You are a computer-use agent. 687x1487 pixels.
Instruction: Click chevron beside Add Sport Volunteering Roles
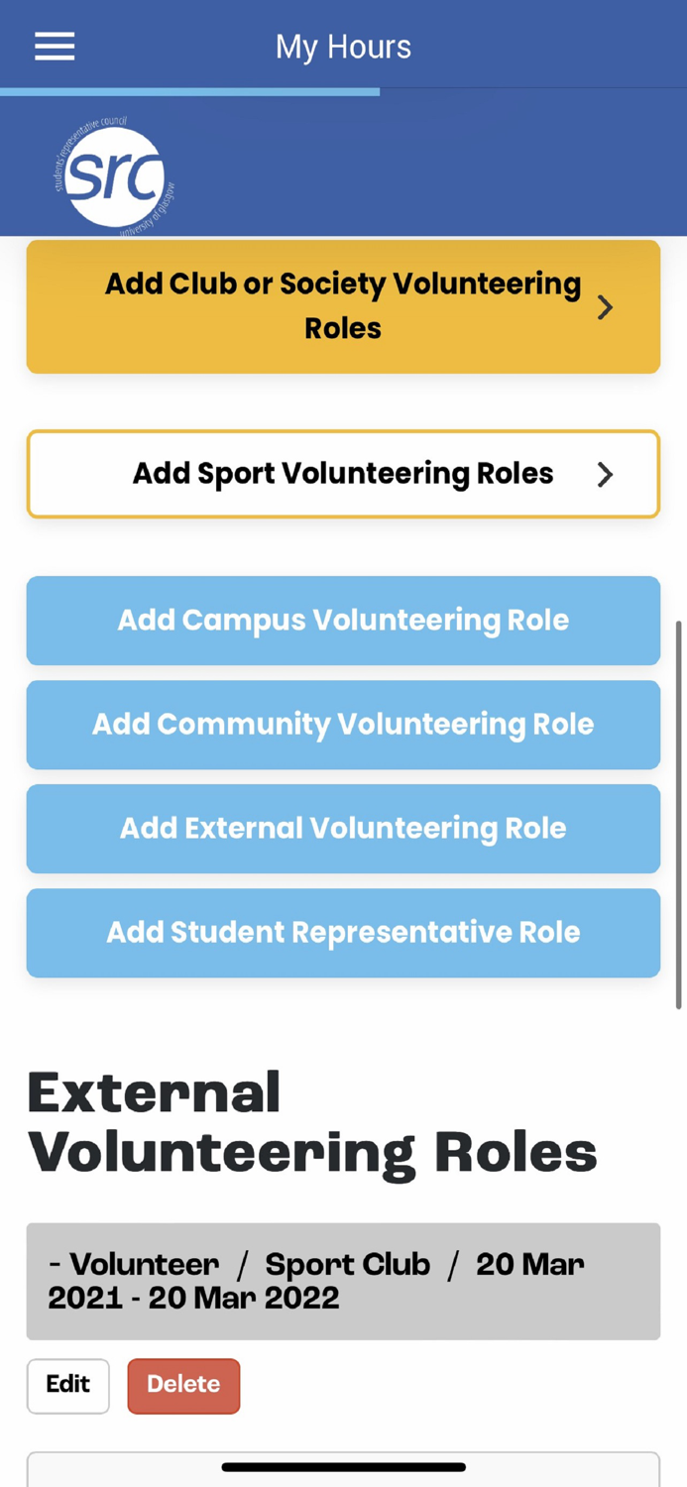605,475
